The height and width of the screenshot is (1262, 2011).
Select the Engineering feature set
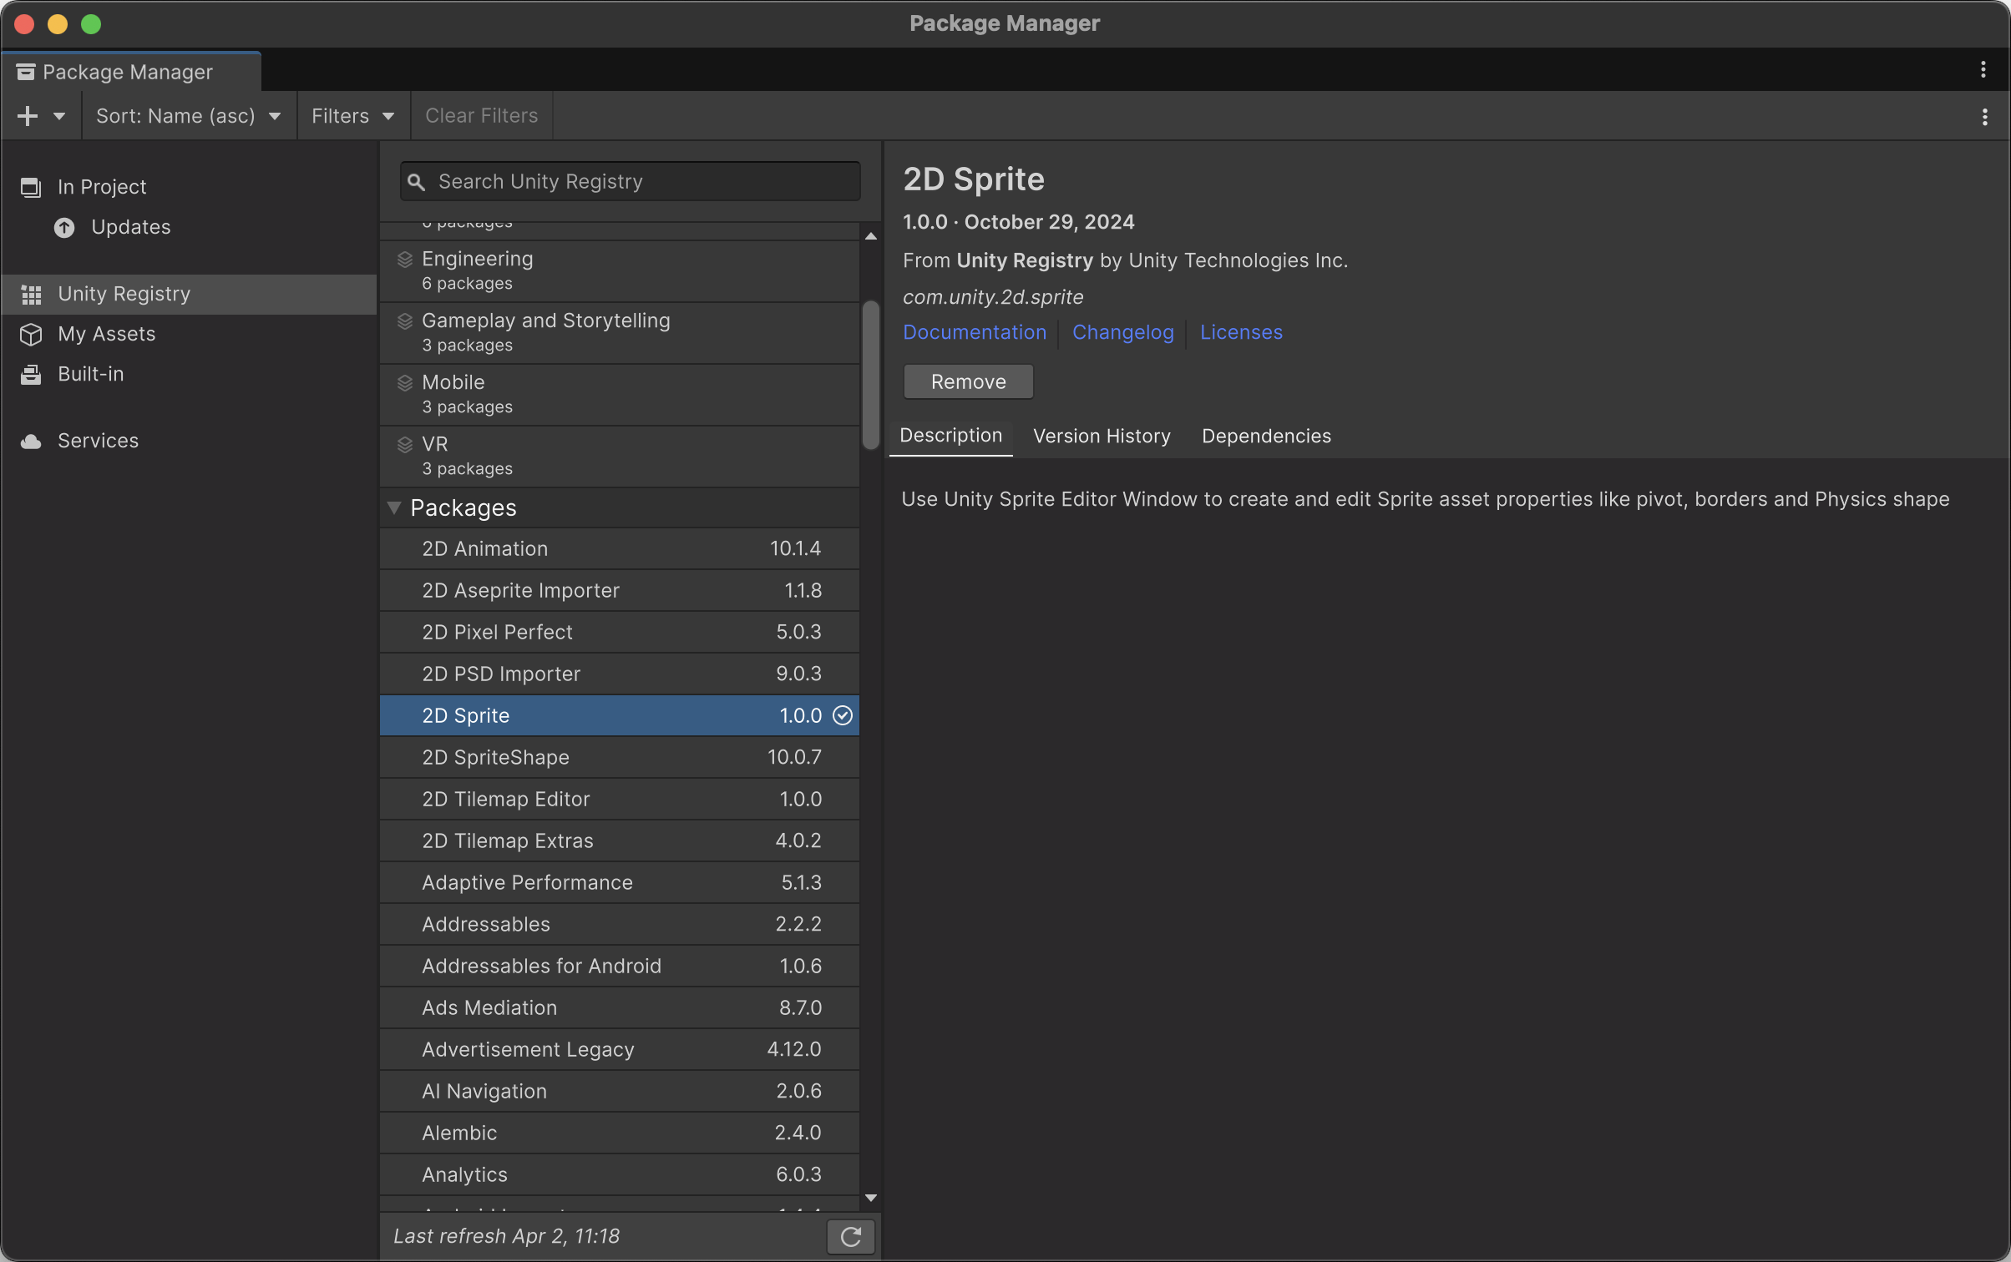click(x=620, y=271)
